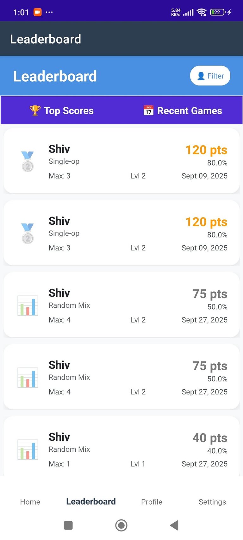
Task: Open the Recent Games tab
Action: pyautogui.click(x=183, y=110)
